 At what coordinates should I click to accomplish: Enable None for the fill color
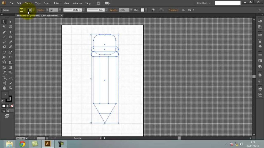click(12, 106)
